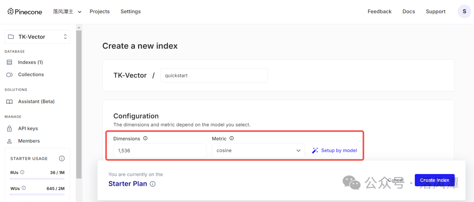Click the Starter Plan info icon
474x202 pixels.
click(153, 184)
